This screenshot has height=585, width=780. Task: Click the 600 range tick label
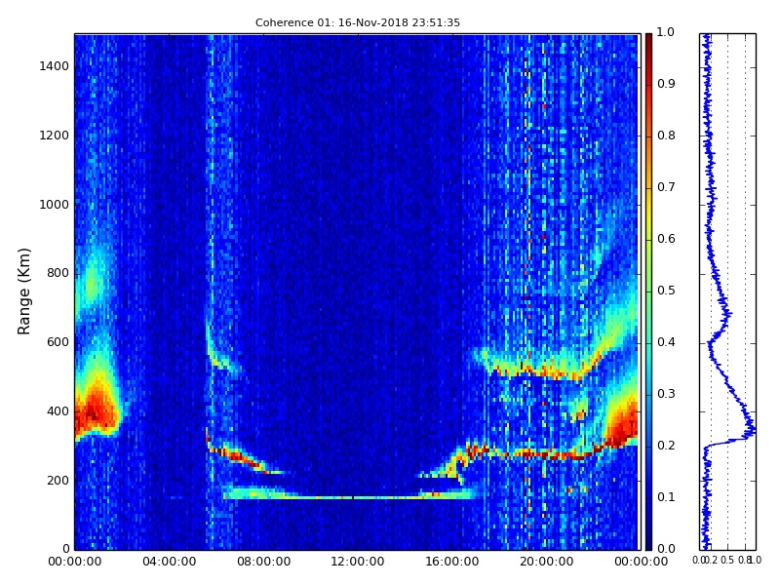58,342
